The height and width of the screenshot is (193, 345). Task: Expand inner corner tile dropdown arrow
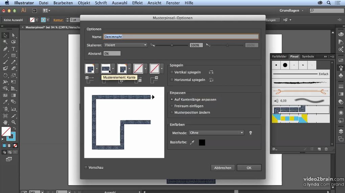(x=129, y=68)
